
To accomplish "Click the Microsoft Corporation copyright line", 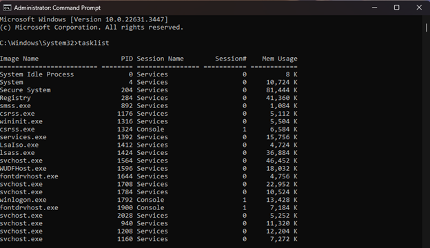I will pyautogui.click(x=92, y=28).
